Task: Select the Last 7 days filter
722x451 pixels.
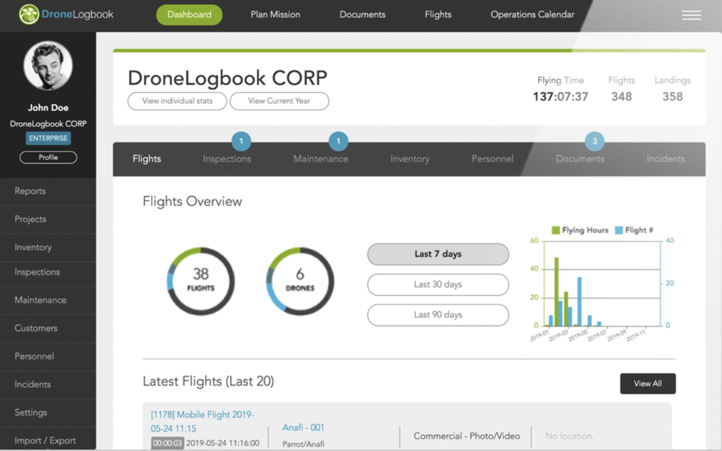Action: 438,254
